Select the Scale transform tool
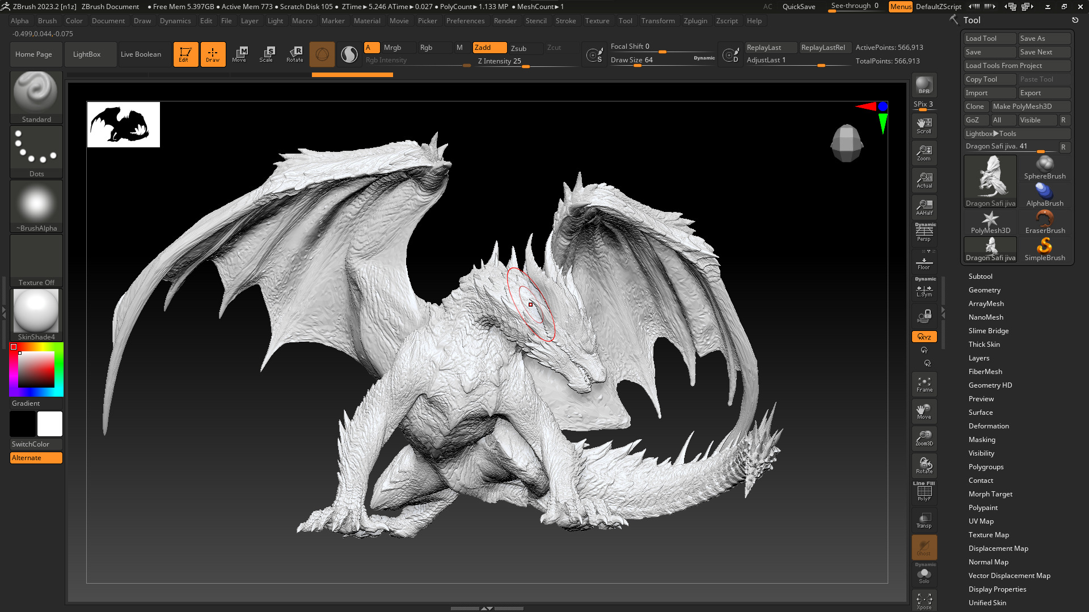 (267, 54)
